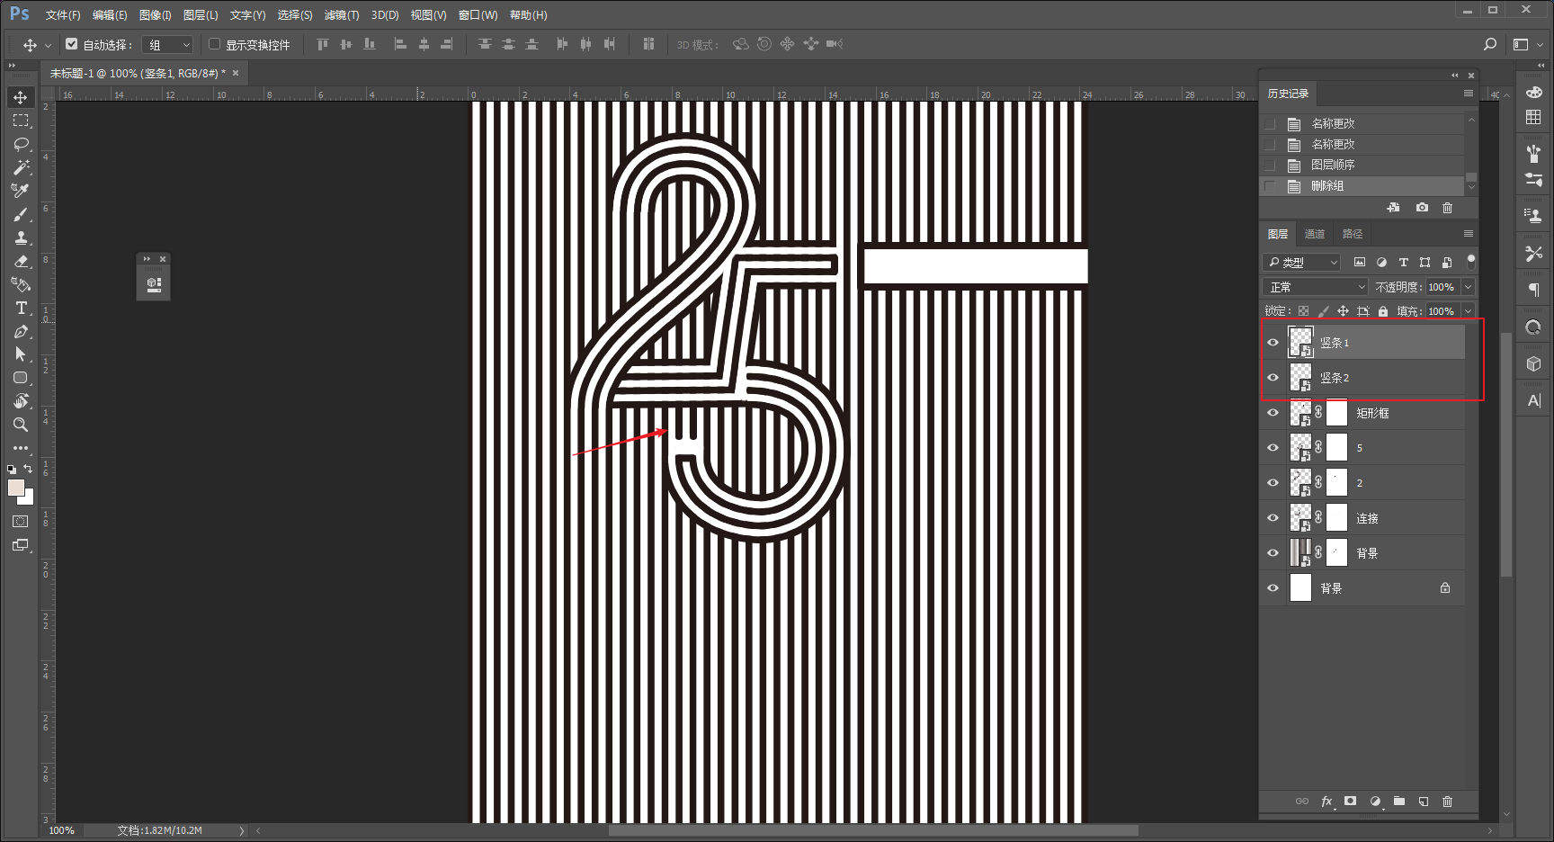Select the layer named 5
Viewport: 1554px width, 842px height.
pyautogui.click(x=1362, y=448)
